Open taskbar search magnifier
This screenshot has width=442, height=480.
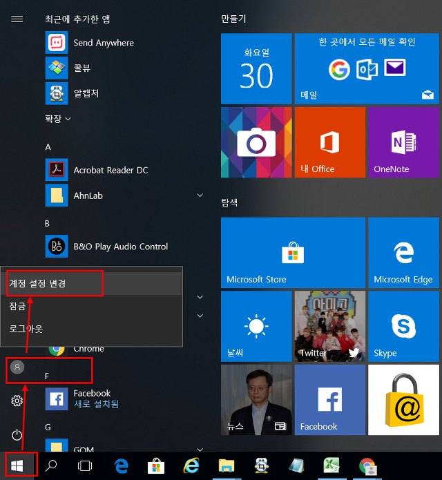pos(51,465)
